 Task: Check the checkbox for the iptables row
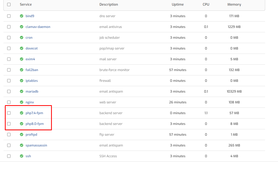[9, 81]
